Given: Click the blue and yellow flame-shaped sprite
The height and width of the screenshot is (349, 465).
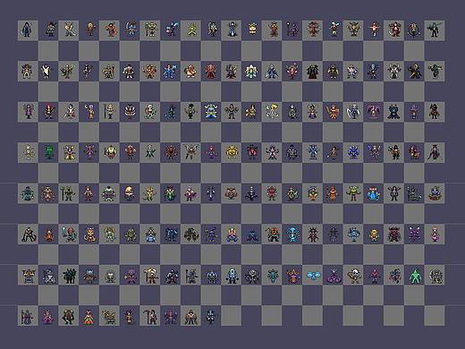Looking at the screenshot, I should 232,234.
